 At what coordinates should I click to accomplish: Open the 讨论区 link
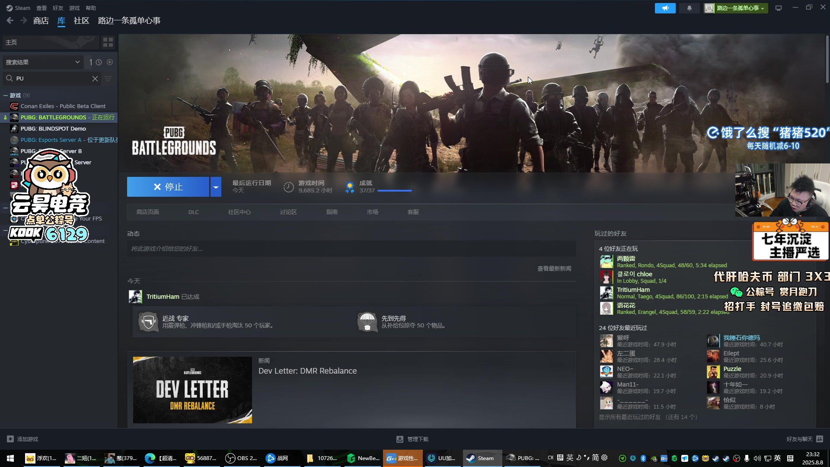(288, 212)
